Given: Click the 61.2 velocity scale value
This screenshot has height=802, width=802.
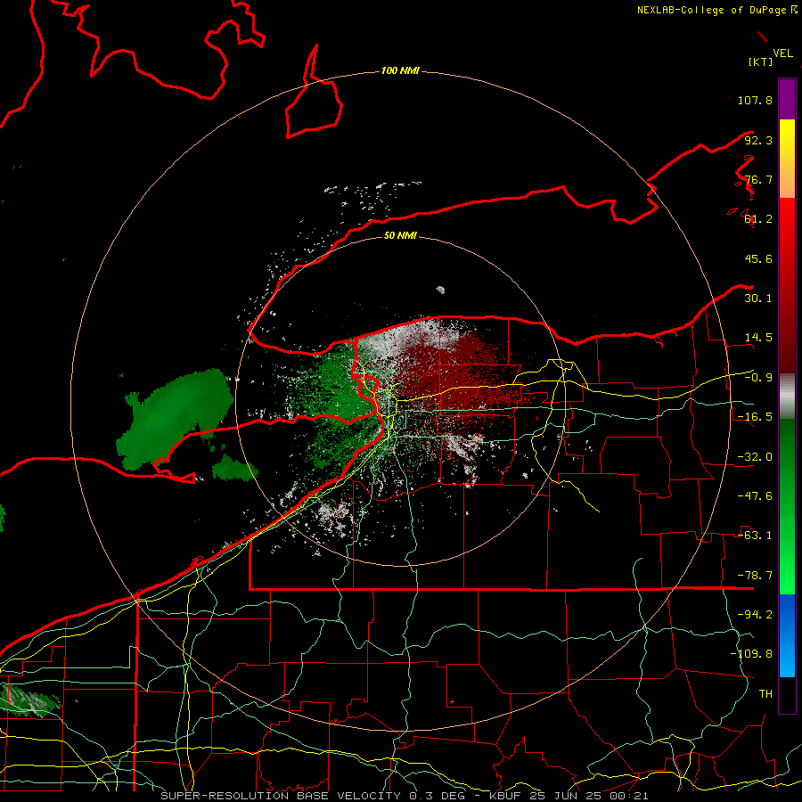Looking at the screenshot, I should pos(758,219).
